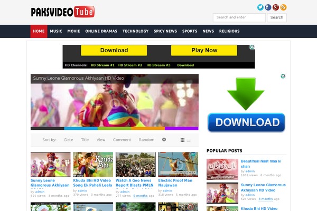Click the PaksVideo Tube logo
Image resolution: width=317 pixels, height=211 pixels.
coord(63,12)
